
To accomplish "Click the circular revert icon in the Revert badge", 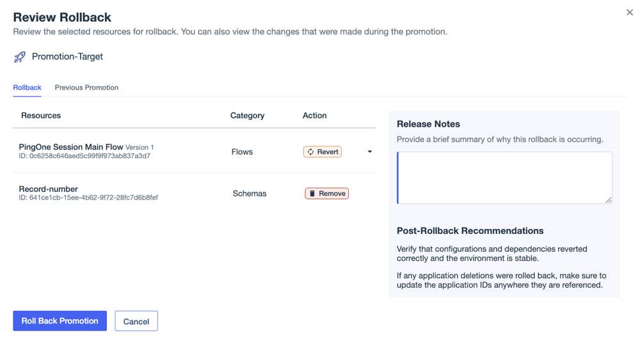I will 310,152.
